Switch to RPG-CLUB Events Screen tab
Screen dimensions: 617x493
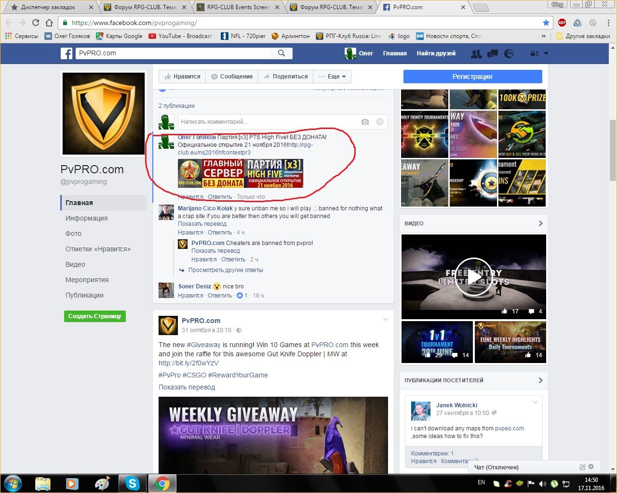point(239,7)
